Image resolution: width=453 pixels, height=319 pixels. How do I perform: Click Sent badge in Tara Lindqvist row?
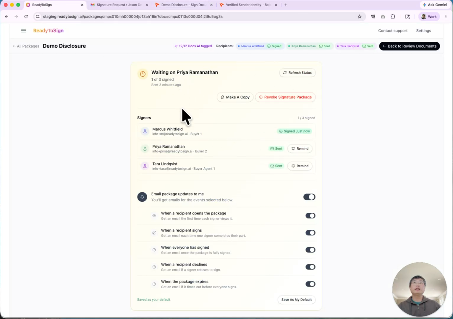point(276,166)
